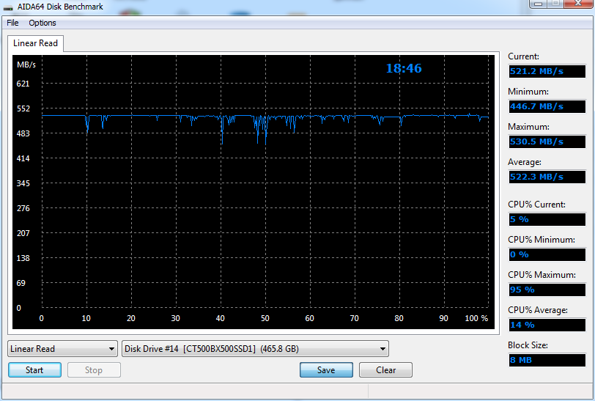Click the 100 % label on X axis
This screenshot has width=595, height=401.
pos(476,318)
